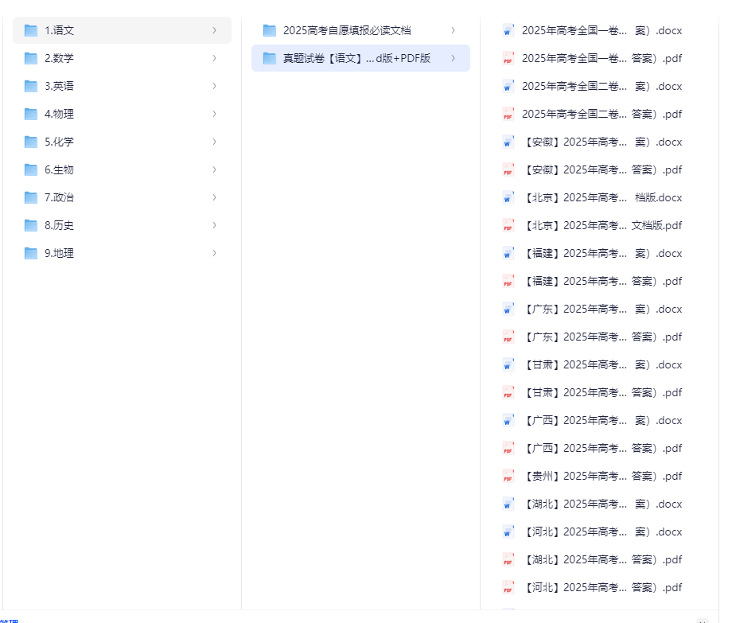
Task: Click the folder icon beside 6.生物
Action: click(31, 169)
